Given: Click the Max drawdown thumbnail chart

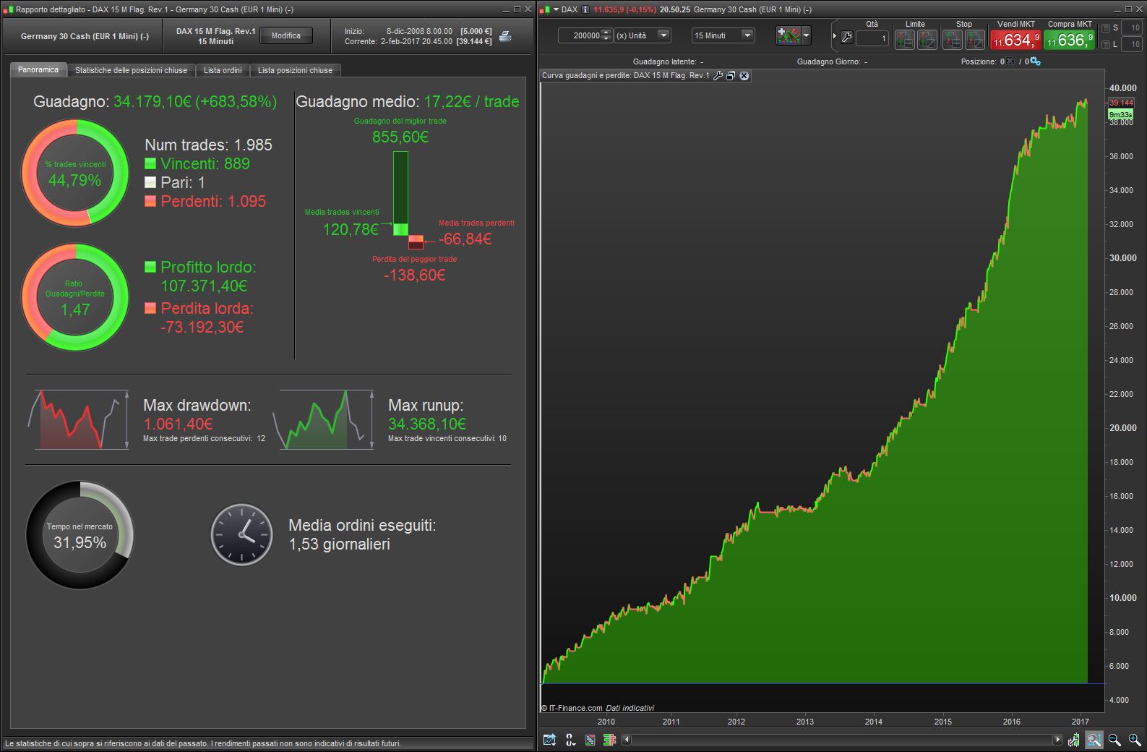Looking at the screenshot, I should pos(78,420).
